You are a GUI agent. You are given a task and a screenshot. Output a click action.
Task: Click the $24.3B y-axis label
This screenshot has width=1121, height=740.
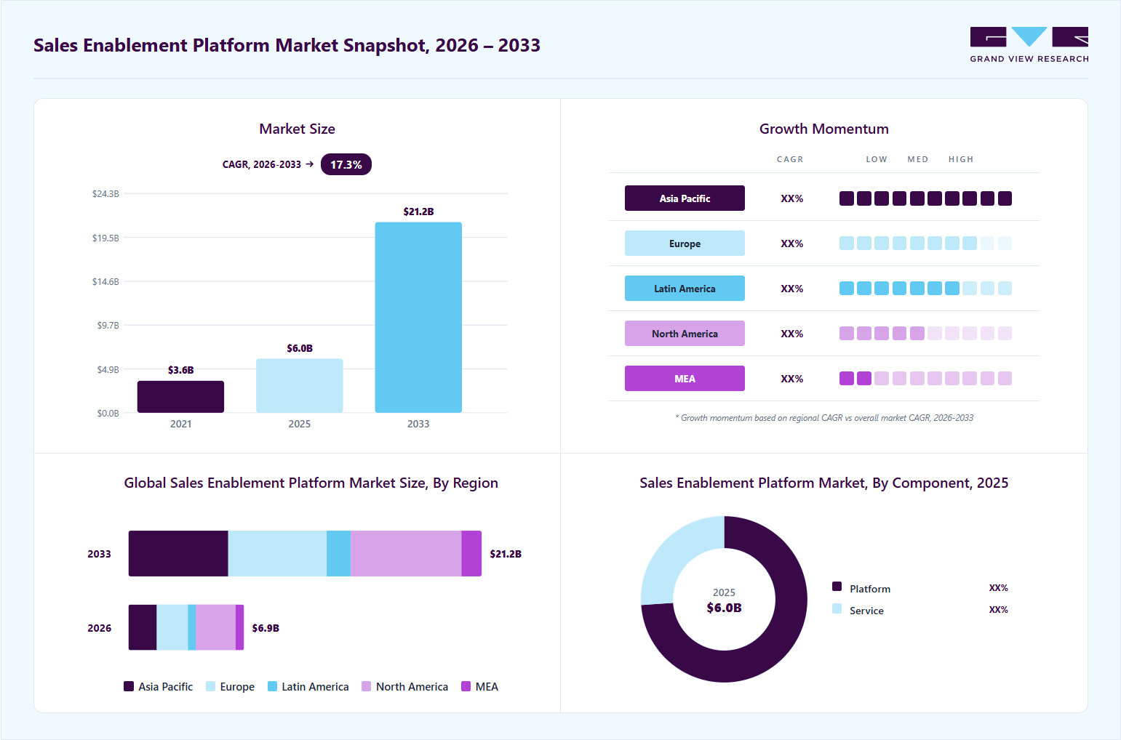(105, 193)
